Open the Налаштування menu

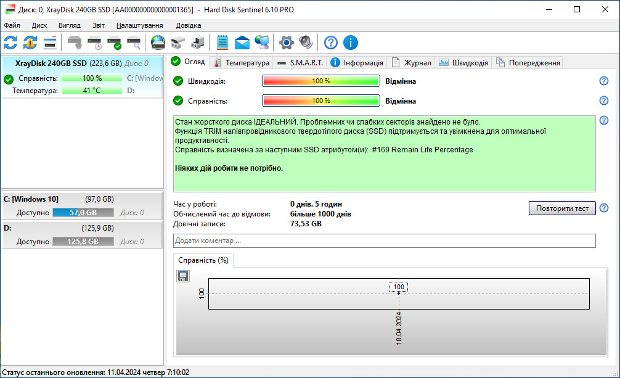click(x=139, y=25)
